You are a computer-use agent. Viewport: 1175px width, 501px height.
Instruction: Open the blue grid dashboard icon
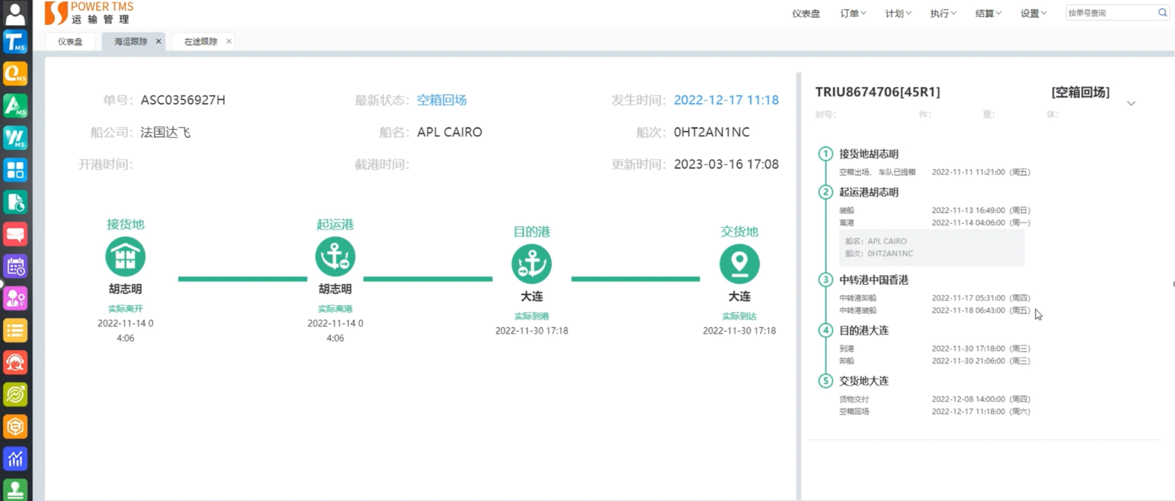(15, 170)
